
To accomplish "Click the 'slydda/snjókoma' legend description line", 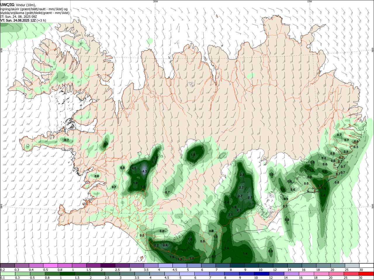I will point(35,13).
